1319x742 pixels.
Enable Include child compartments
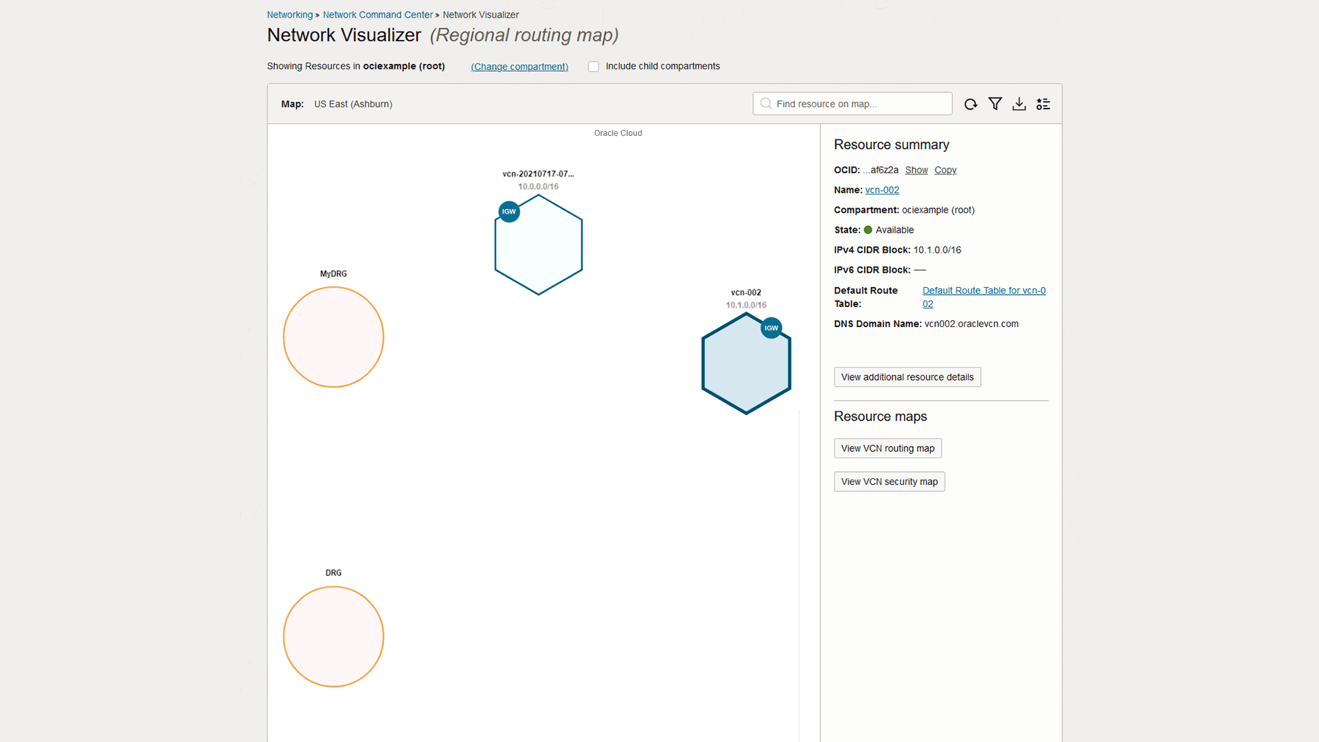click(x=593, y=66)
